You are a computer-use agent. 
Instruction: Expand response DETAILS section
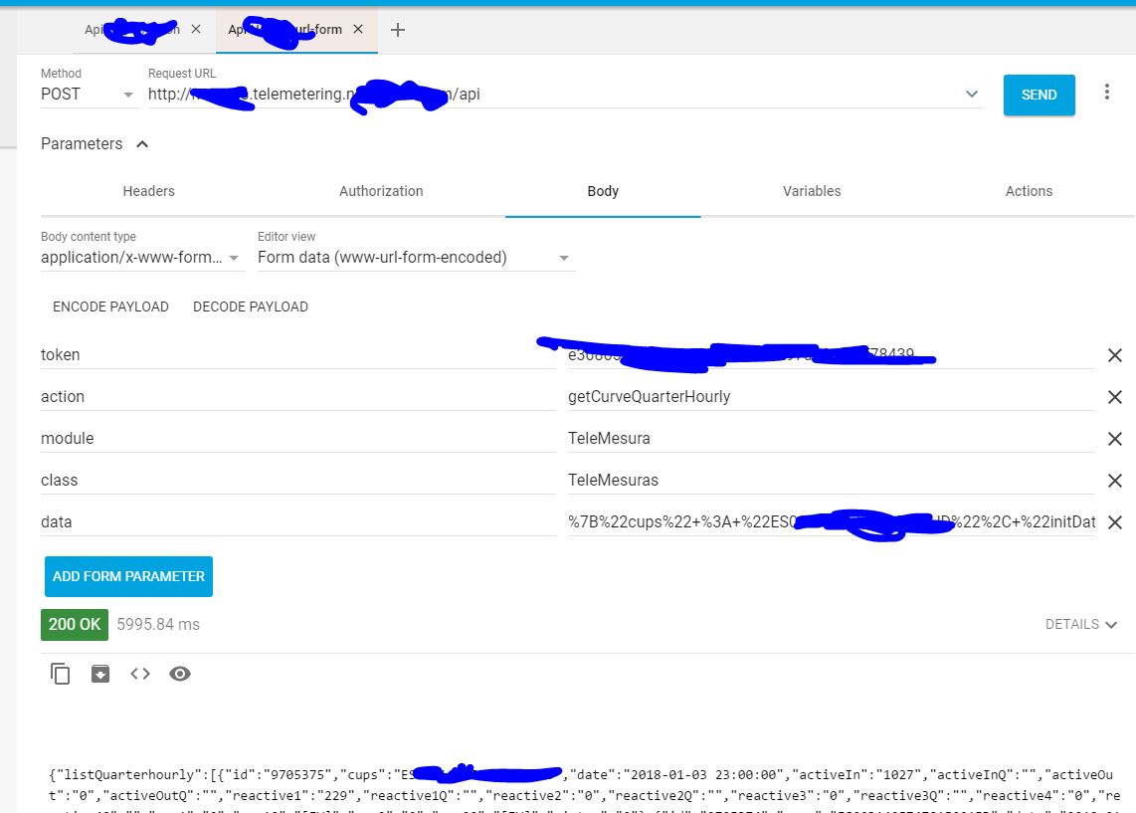coord(1081,625)
